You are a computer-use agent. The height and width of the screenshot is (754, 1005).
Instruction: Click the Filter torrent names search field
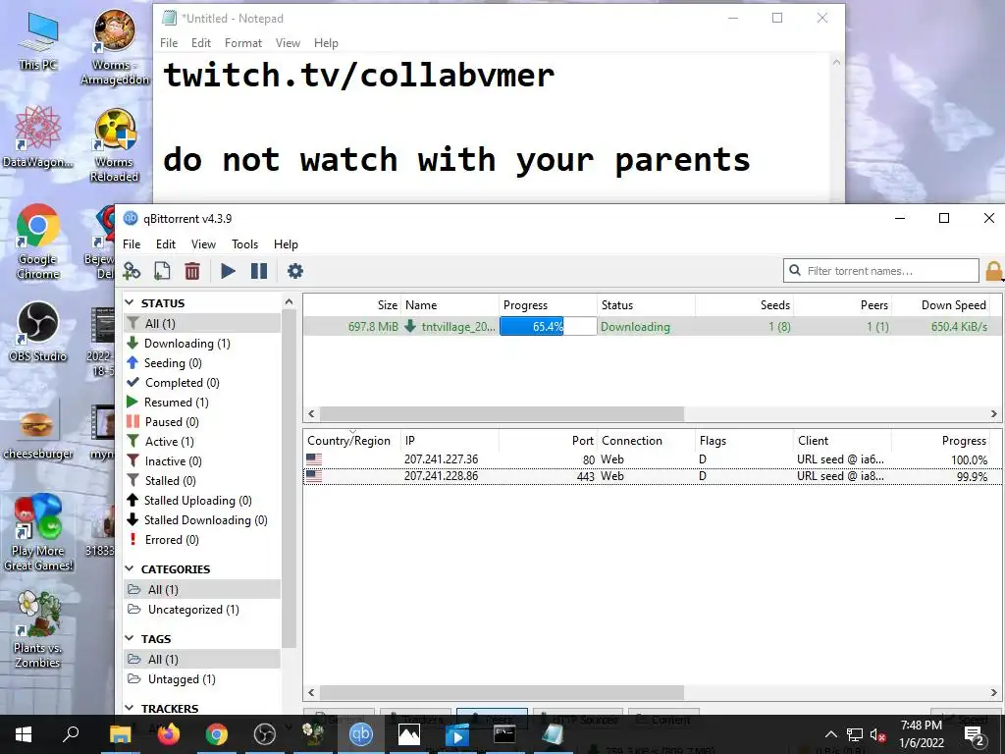point(881,271)
